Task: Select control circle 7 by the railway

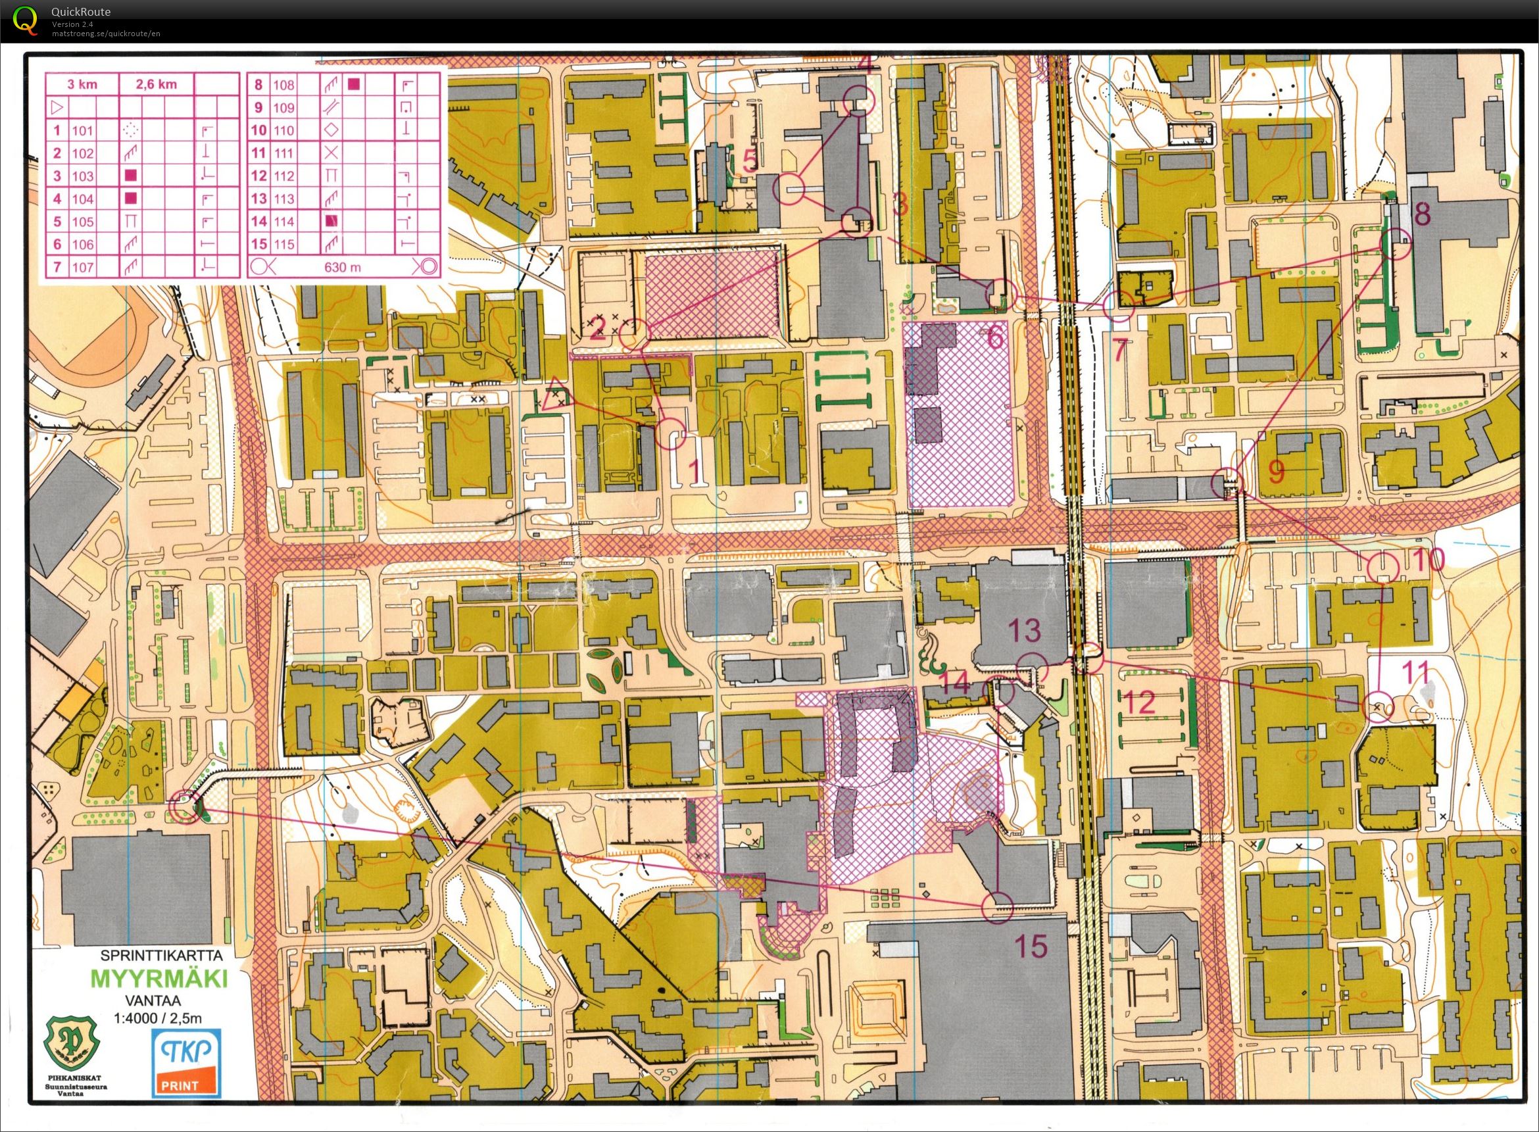Action: click(x=1119, y=306)
